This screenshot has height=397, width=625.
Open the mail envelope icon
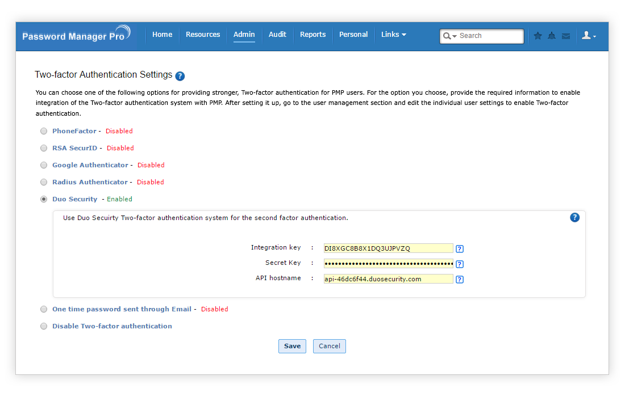[566, 36]
